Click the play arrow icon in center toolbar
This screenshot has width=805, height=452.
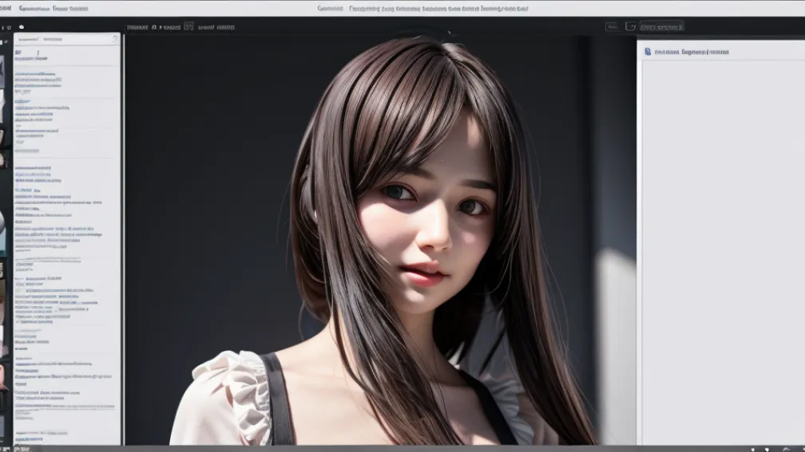(161, 27)
